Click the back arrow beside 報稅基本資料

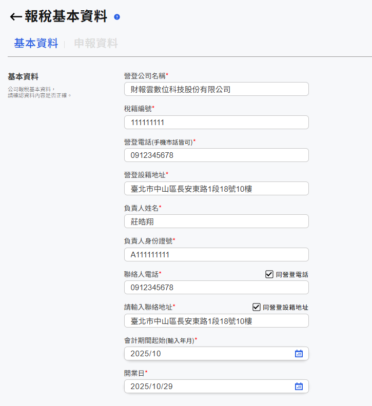tap(15, 17)
